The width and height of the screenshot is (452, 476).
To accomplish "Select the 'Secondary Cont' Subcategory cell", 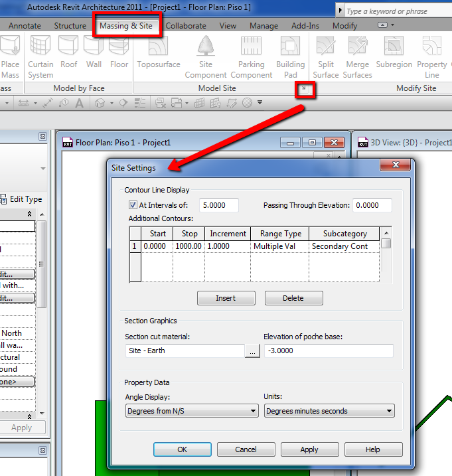I will point(344,246).
